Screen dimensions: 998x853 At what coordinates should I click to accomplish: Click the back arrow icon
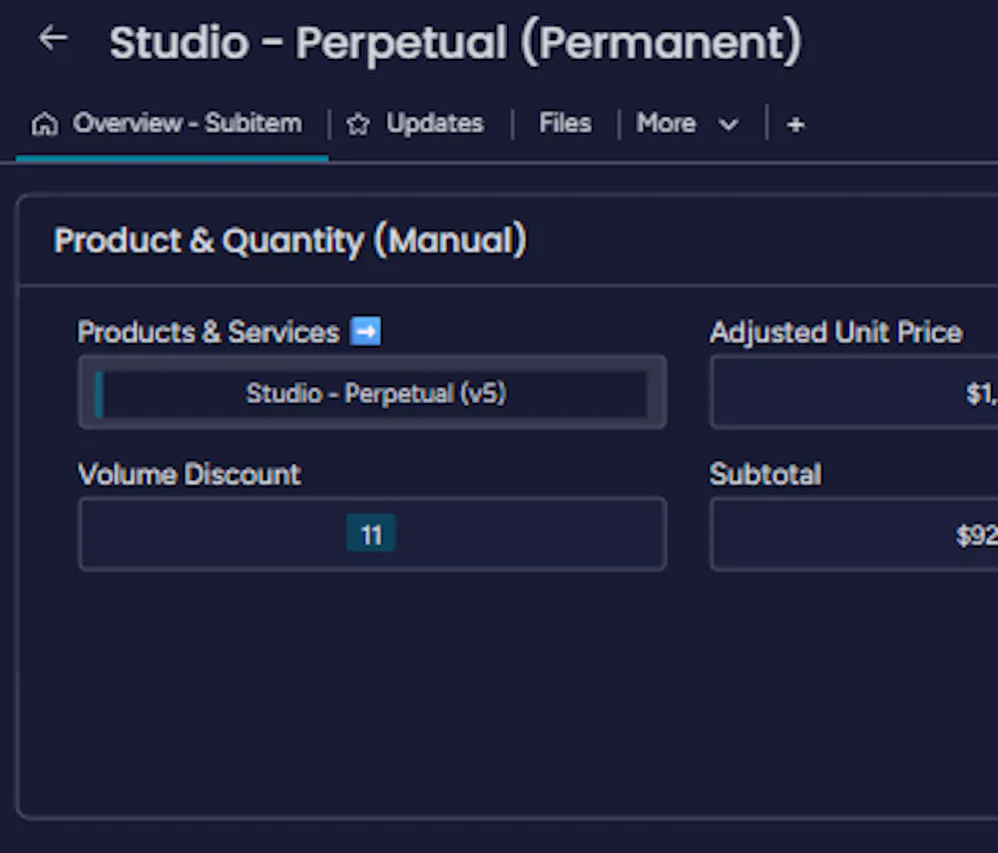pyautogui.click(x=52, y=39)
